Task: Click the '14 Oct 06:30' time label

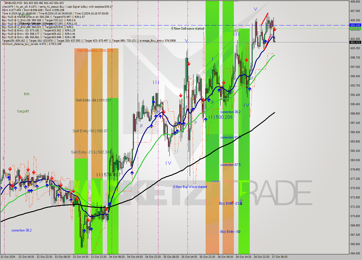Action: [x=117, y=257]
